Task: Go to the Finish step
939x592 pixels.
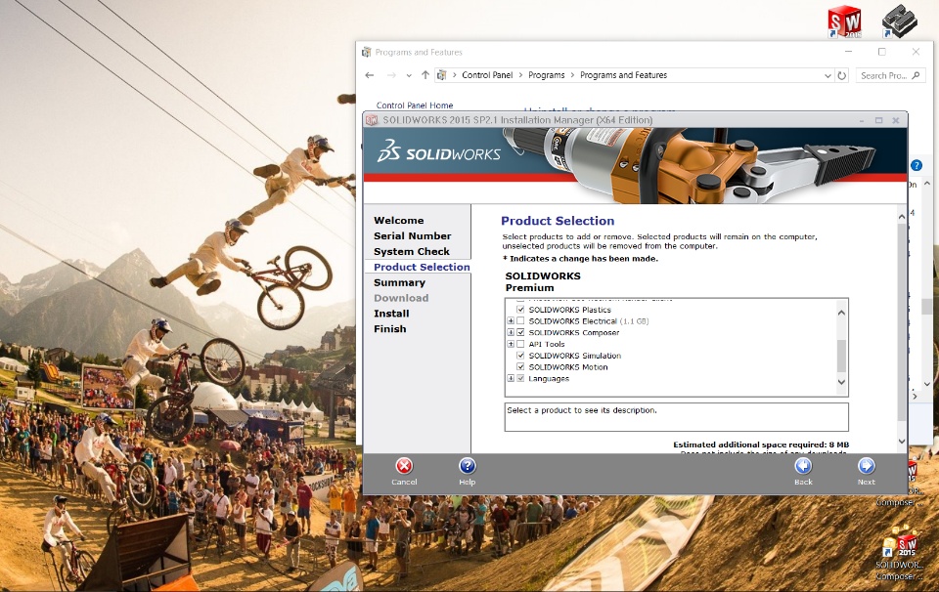Action: [x=390, y=329]
